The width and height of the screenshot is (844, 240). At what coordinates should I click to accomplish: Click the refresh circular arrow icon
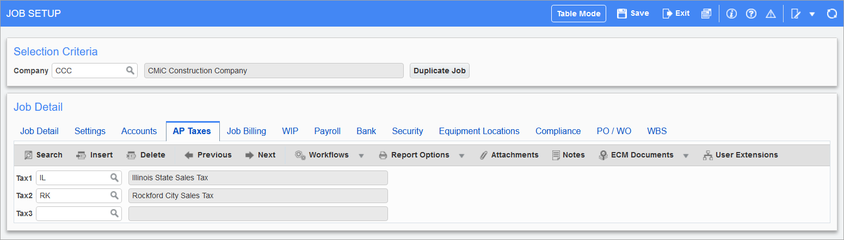tap(831, 14)
